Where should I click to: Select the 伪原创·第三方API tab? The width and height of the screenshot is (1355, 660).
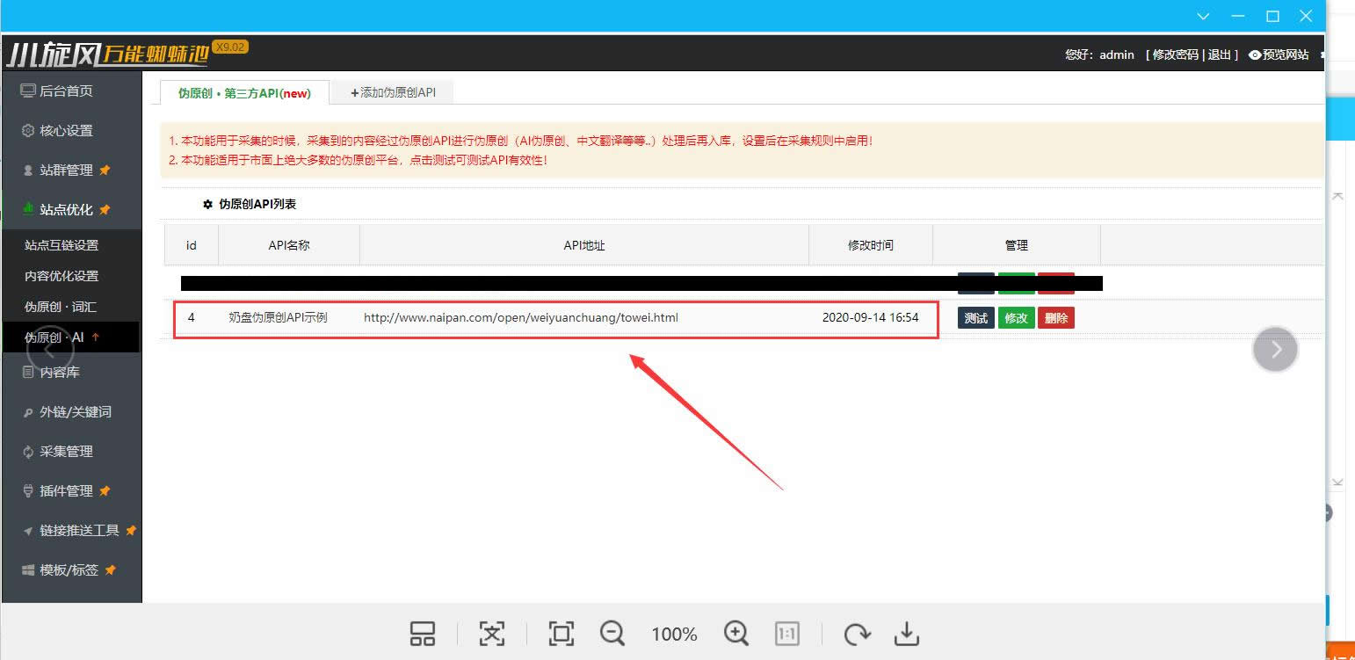click(244, 93)
